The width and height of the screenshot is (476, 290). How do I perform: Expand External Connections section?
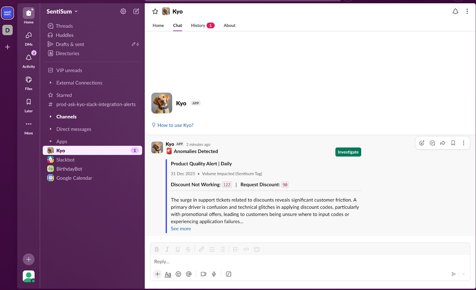click(51, 83)
